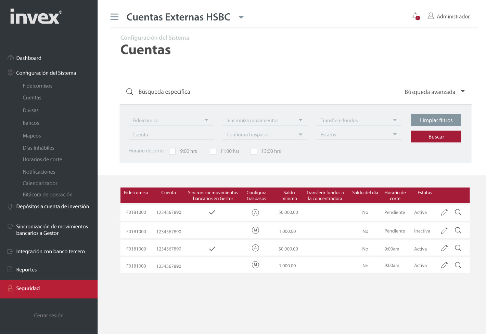The width and height of the screenshot is (486, 334).
Task: Click the Buscar button
Action: [x=436, y=136]
